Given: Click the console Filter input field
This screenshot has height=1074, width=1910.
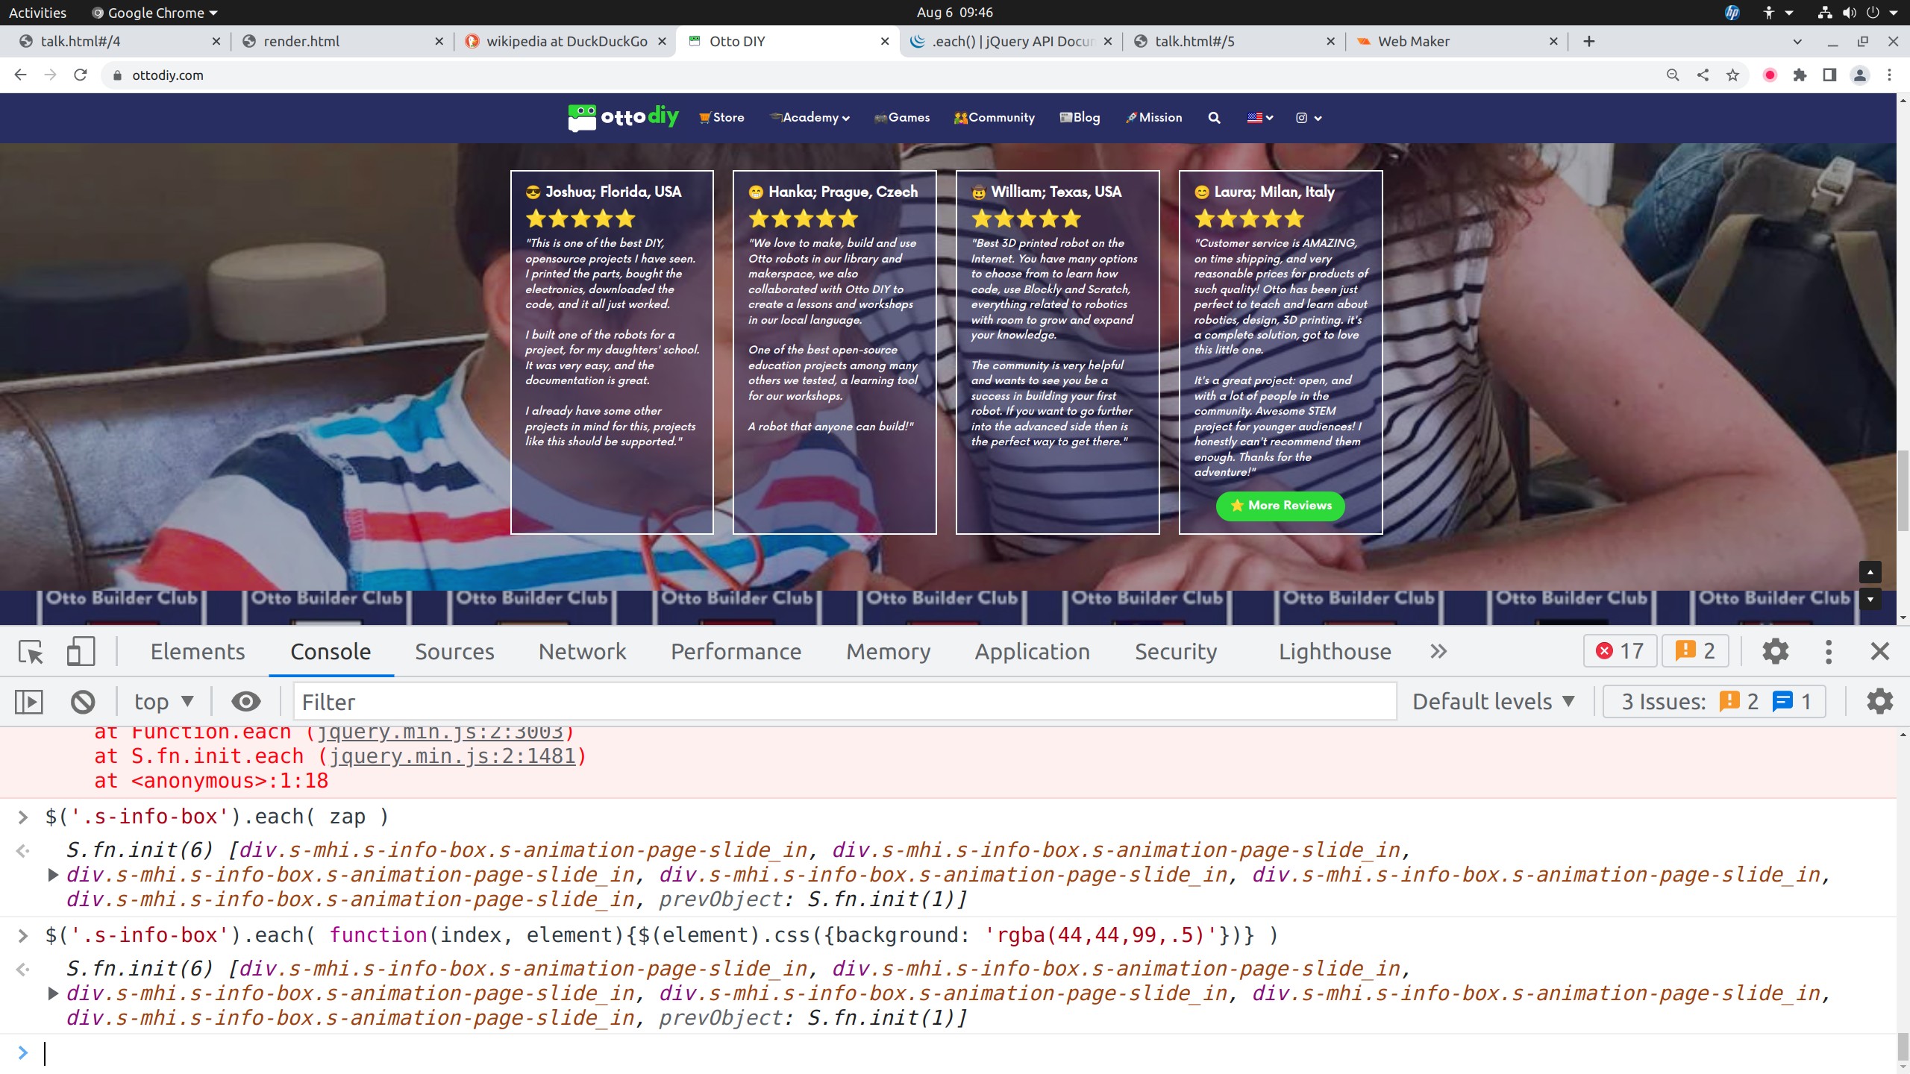Looking at the screenshot, I should 843,702.
